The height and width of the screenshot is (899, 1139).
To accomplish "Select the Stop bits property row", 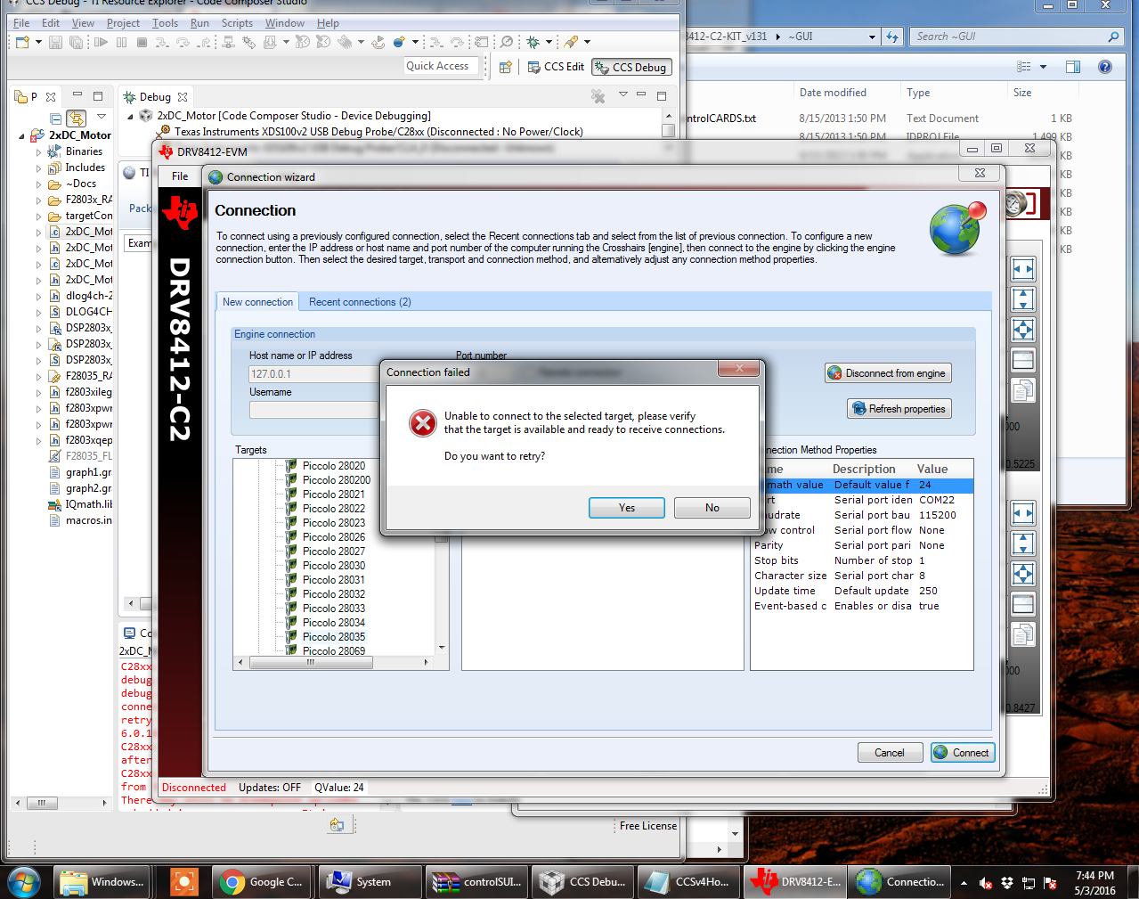I will [x=862, y=560].
